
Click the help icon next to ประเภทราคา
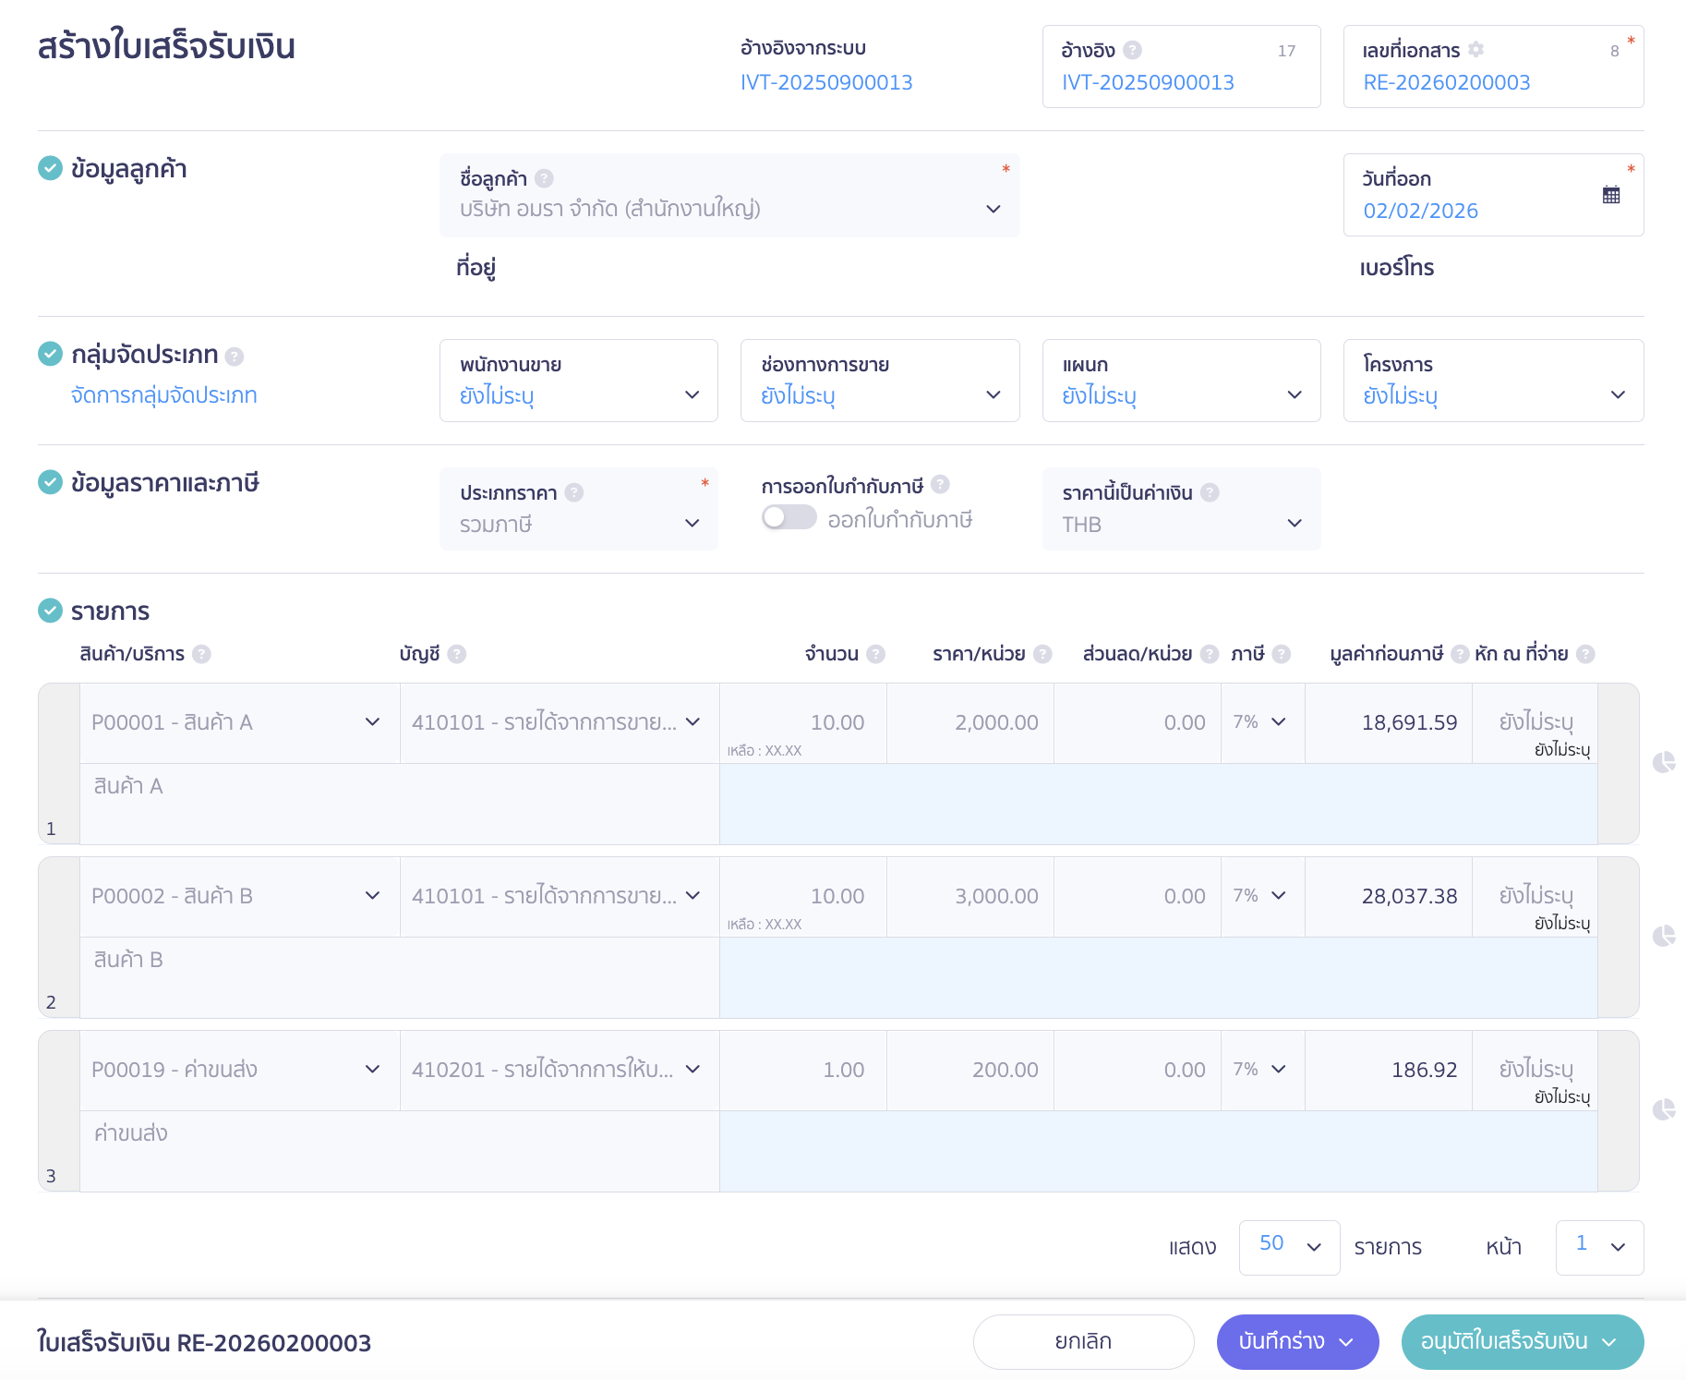click(573, 492)
